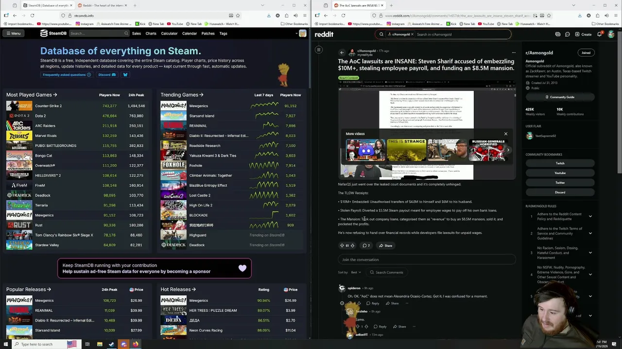Close the More videos overlay
The image size is (622, 349).
(506, 134)
